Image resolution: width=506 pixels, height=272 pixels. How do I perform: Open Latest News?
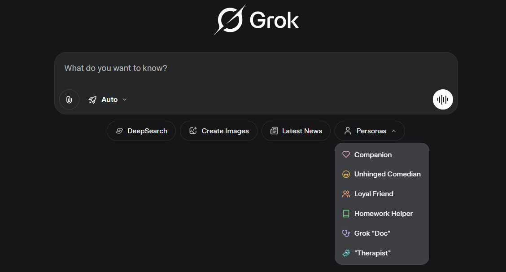click(x=296, y=131)
